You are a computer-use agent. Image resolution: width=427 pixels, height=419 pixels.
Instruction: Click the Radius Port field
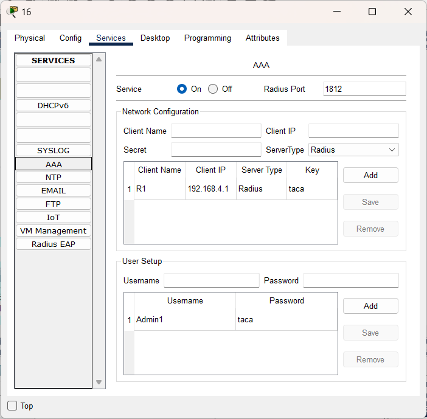[364, 89]
